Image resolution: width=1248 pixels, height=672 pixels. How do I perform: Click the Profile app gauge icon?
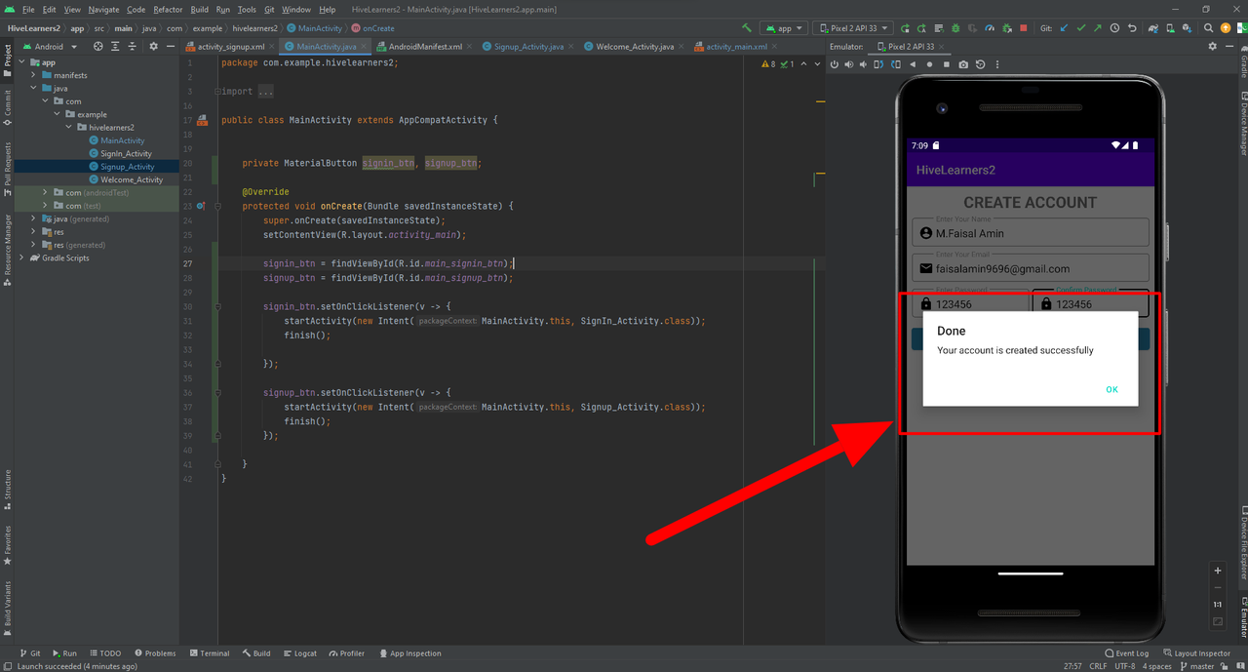tap(990, 28)
